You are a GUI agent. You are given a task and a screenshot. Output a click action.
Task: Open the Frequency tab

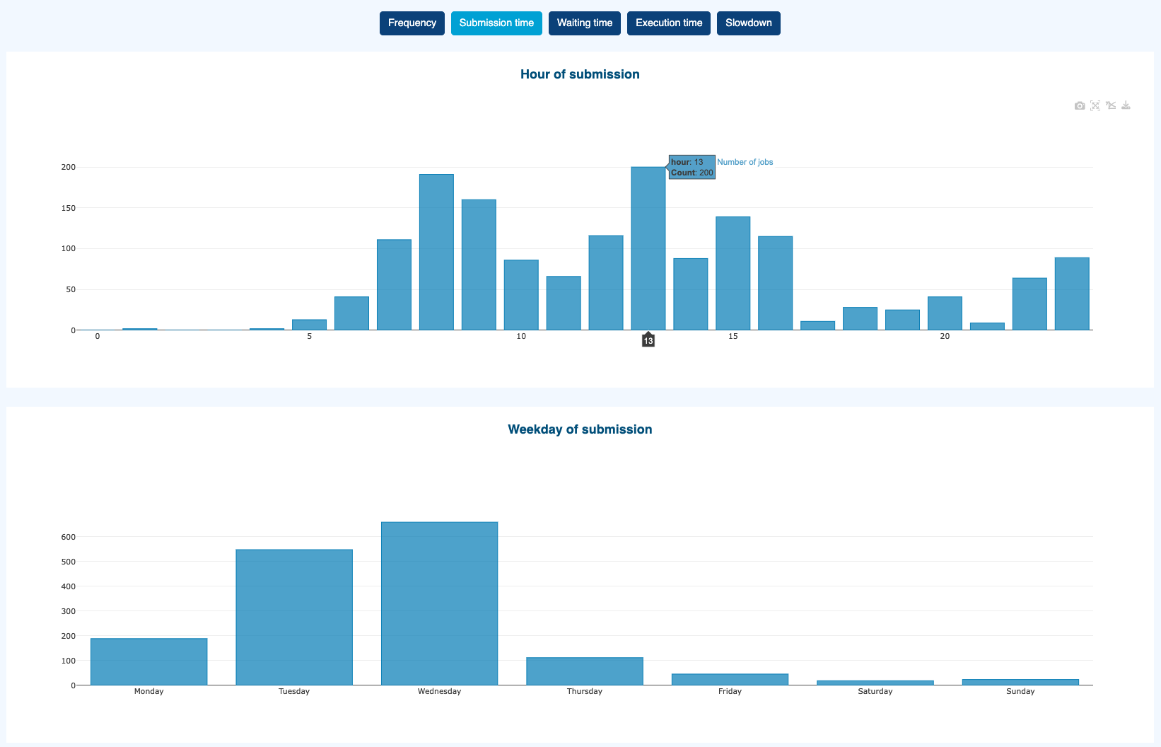[x=412, y=23]
